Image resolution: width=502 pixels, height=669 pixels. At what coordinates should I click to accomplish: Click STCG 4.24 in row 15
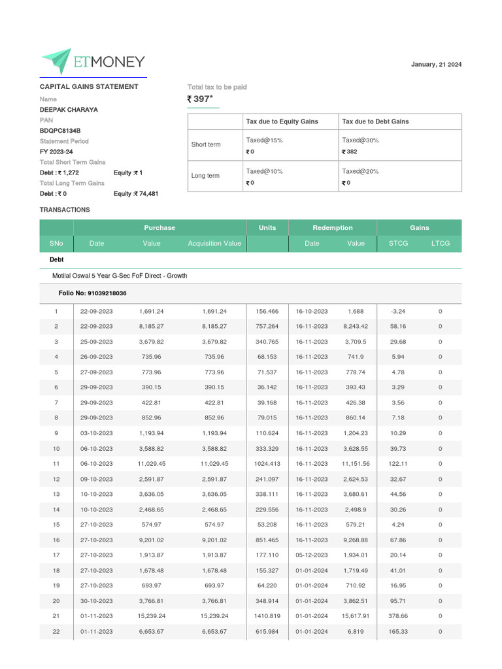(398, 525)
